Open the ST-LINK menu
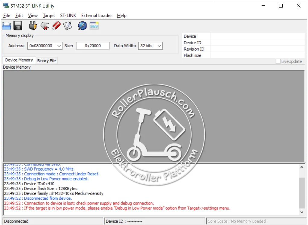This screenshot has height=225, width=308. pyautogui.click(x=68, y=16)
